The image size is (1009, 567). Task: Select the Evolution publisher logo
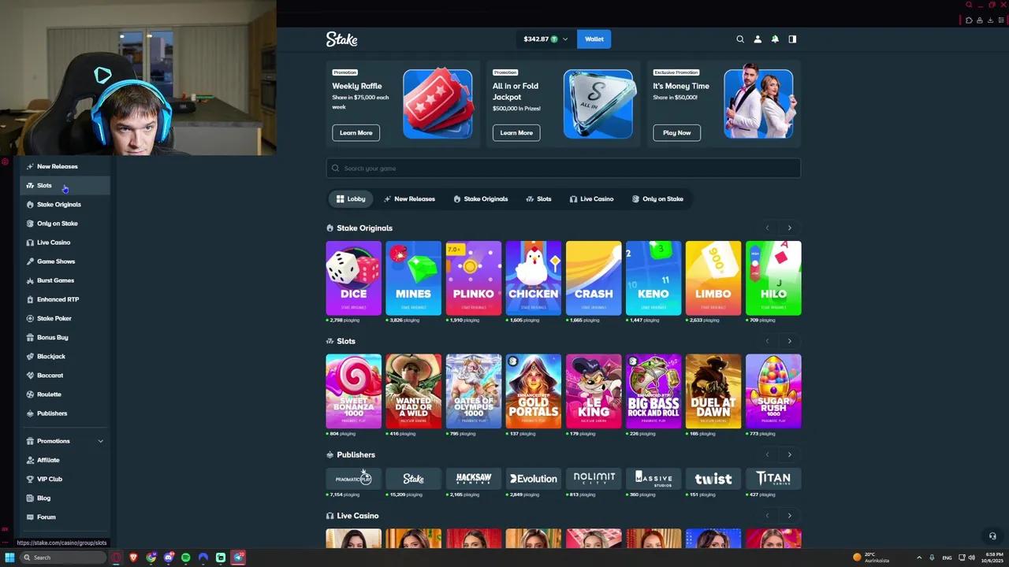click(x=534, y=479)
